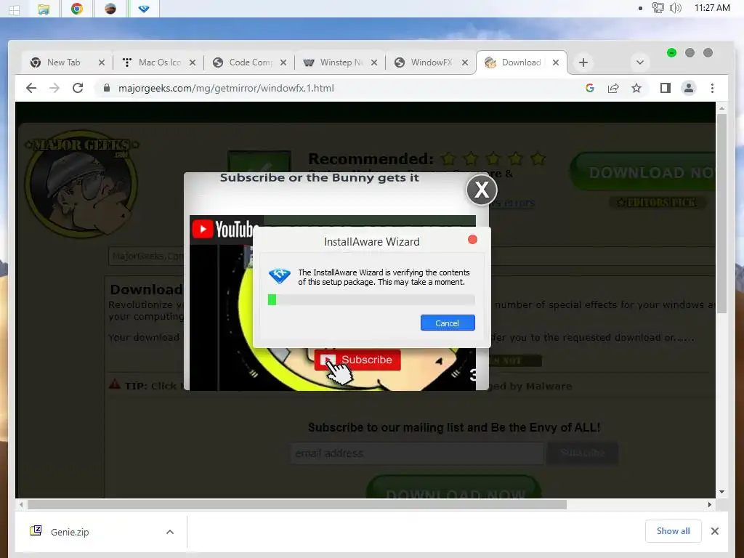Open the profile avatar menu

[x=689, y=88]
